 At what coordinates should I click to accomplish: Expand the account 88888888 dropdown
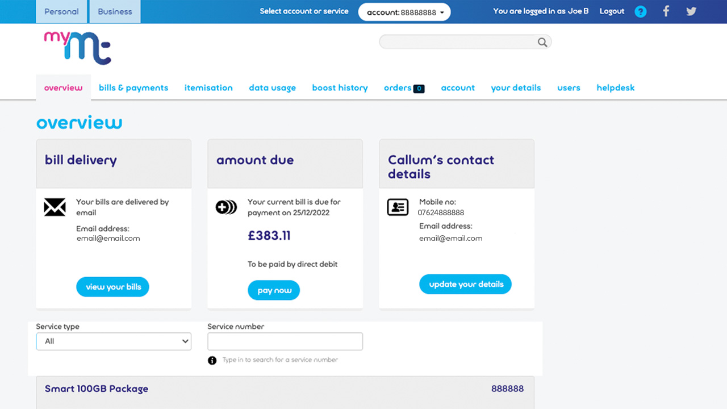(x=404, y=12)
